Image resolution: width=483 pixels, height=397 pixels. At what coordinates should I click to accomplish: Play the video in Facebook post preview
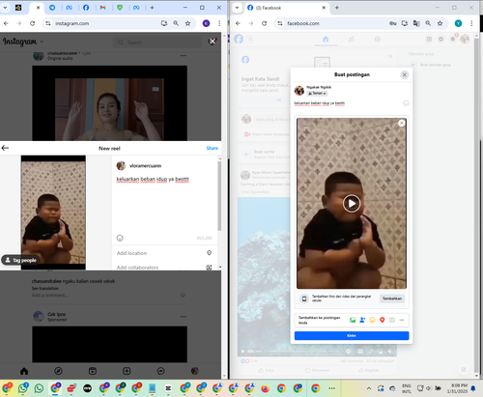[352, 204]
